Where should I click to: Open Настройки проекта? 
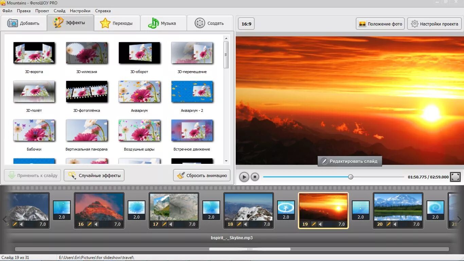pos(434,24)
